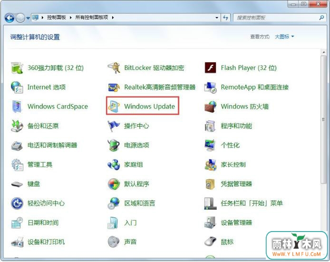Click the 设备管理器 link text

[236, 223]
